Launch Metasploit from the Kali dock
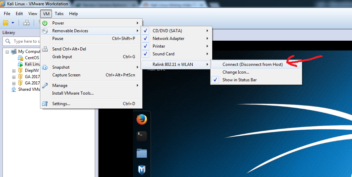 click(141, 170)
